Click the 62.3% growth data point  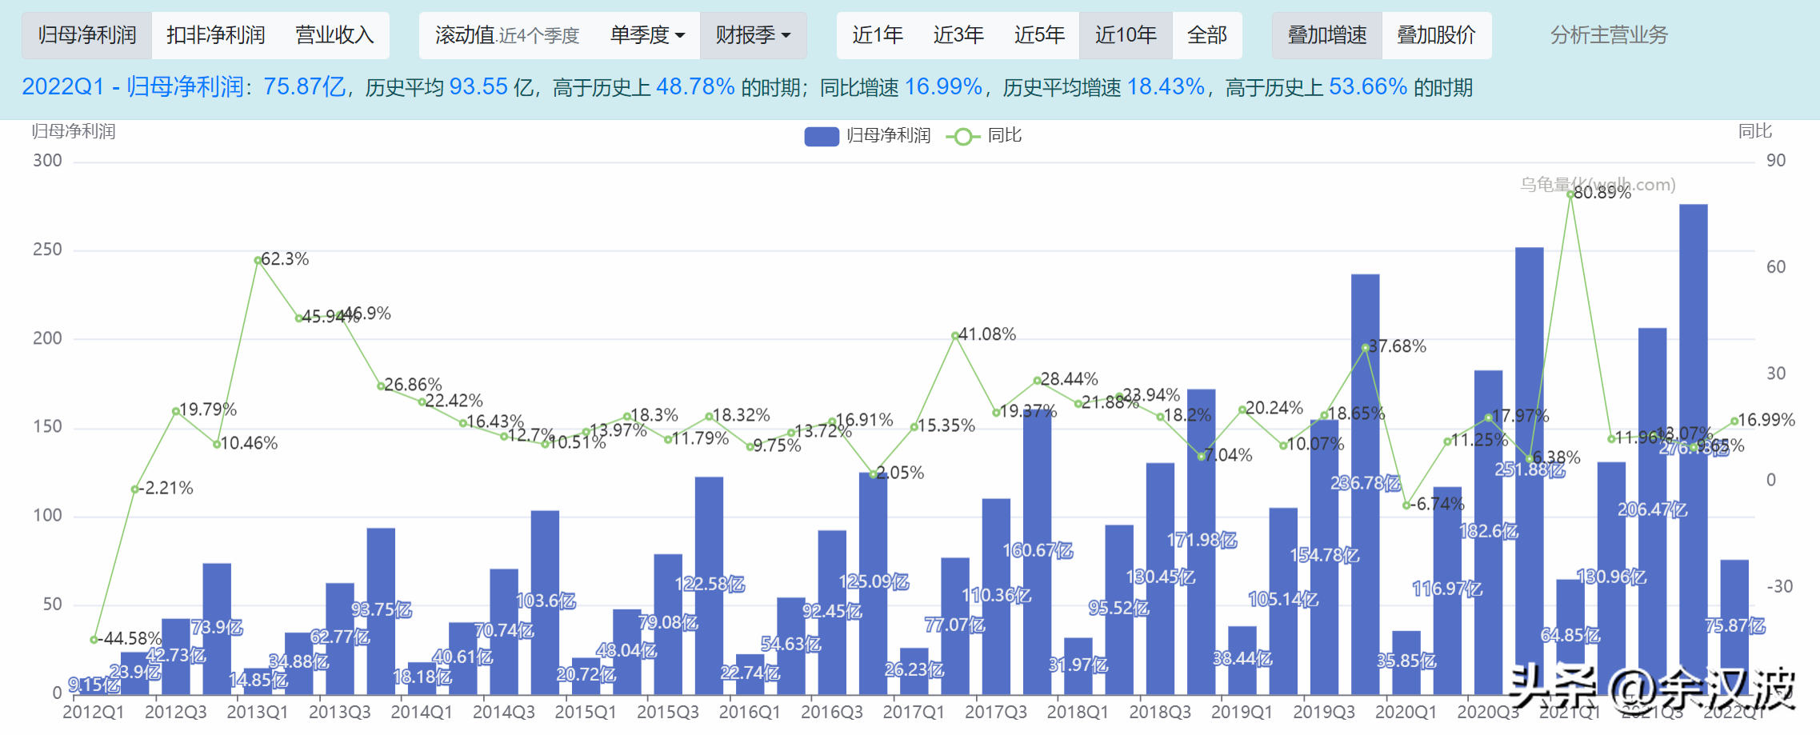point(258,260)
